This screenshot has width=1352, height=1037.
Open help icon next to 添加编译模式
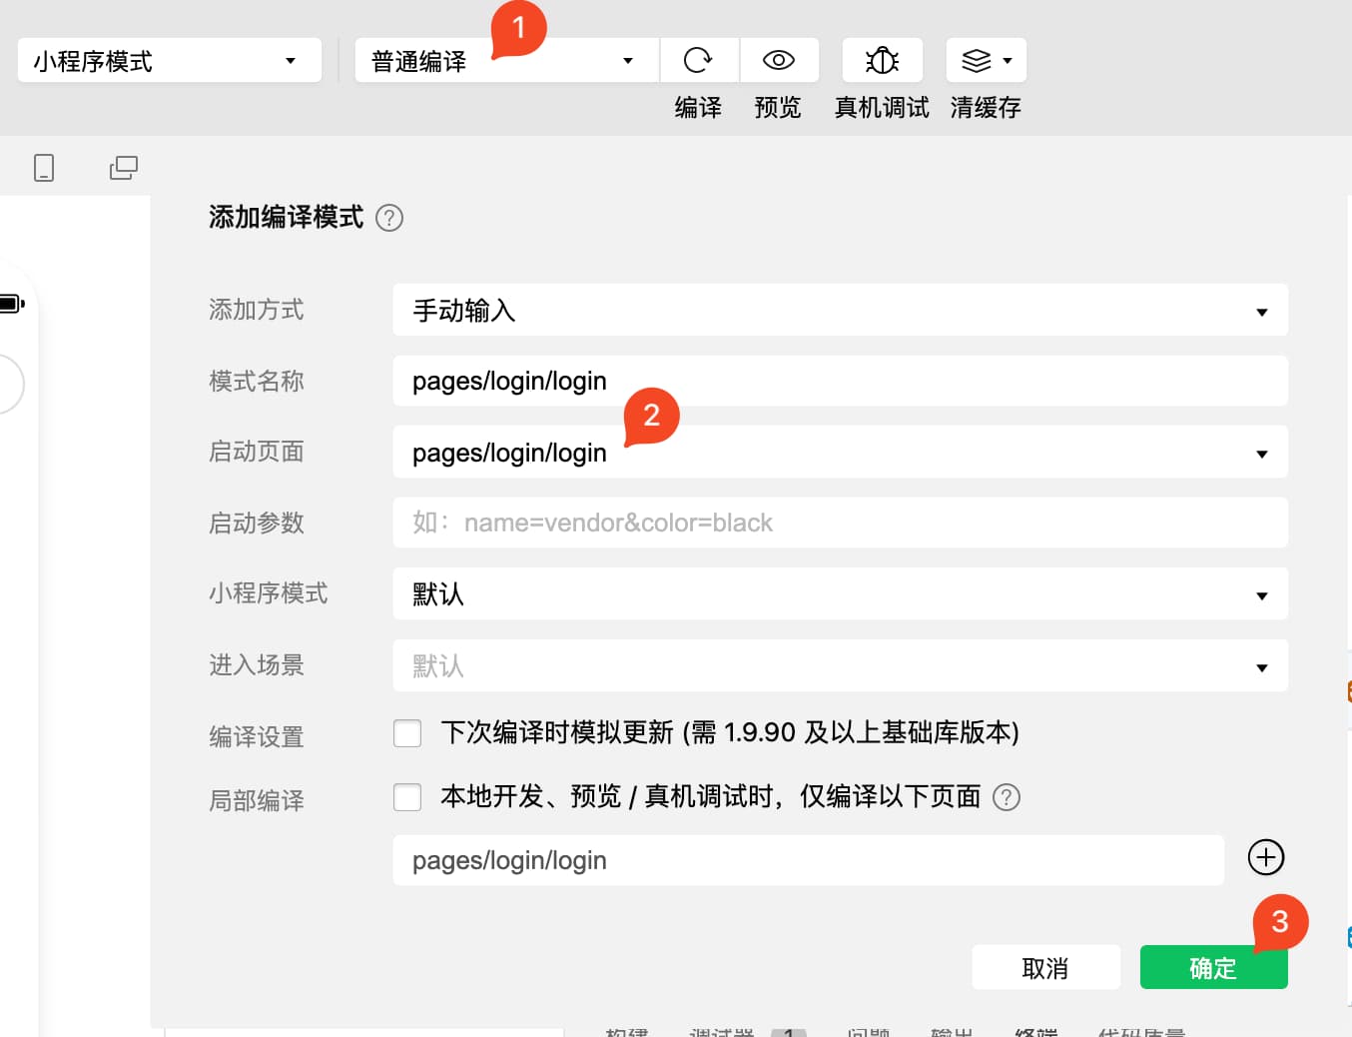tap(389, 218)
